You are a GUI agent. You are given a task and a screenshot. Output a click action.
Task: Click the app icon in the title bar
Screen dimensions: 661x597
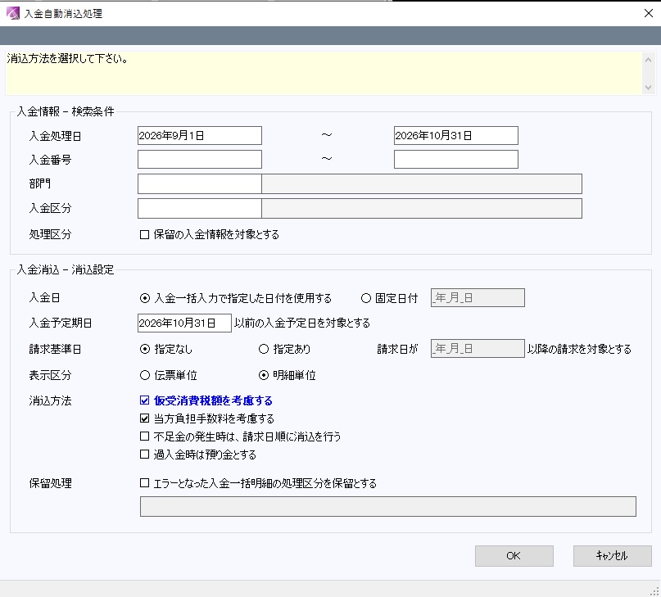[13, 13]
